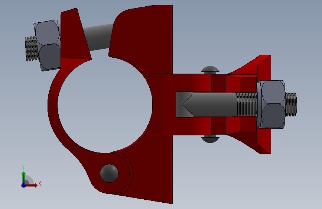Select the hex nut on the upper-left bolt

pos(48,45)
